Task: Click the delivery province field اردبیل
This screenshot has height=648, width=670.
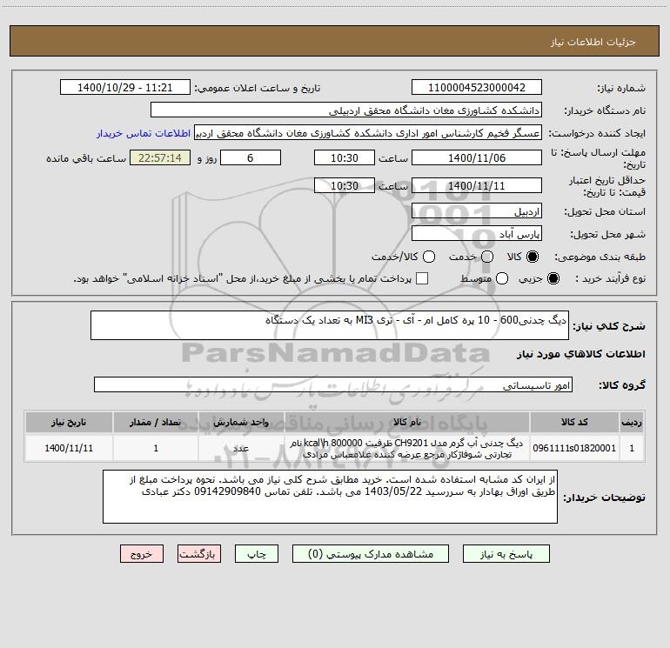Action: (x=477, y=211)
